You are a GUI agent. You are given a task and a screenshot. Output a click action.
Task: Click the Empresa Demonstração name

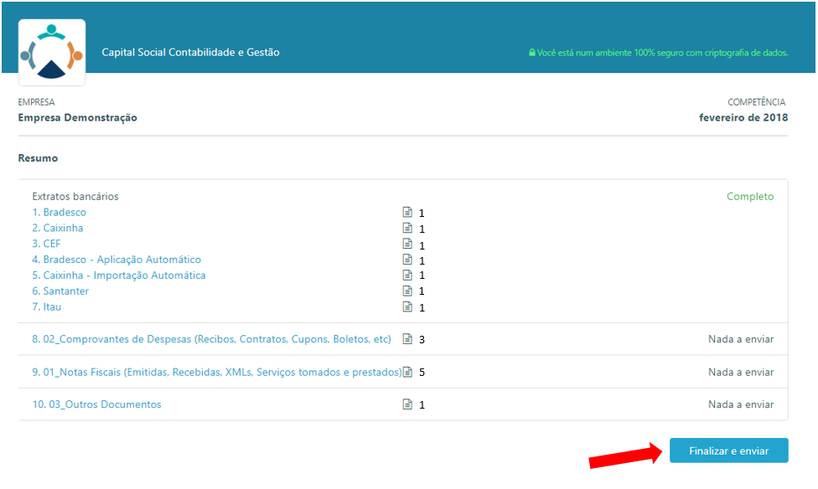pos(78,118)
